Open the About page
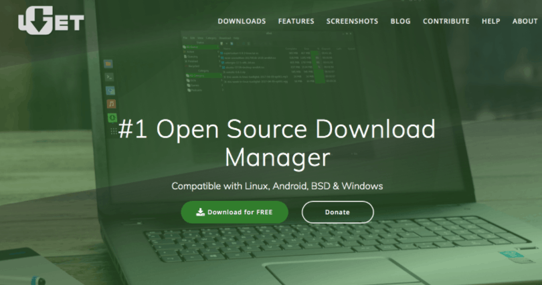542x285 pixels. pos(525,21)
